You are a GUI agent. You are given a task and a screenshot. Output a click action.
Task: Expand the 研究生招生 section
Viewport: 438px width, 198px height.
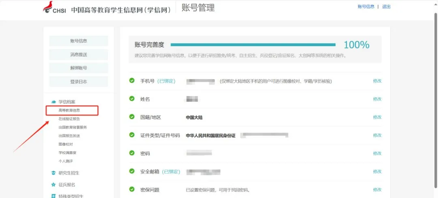tap(69, 173)
